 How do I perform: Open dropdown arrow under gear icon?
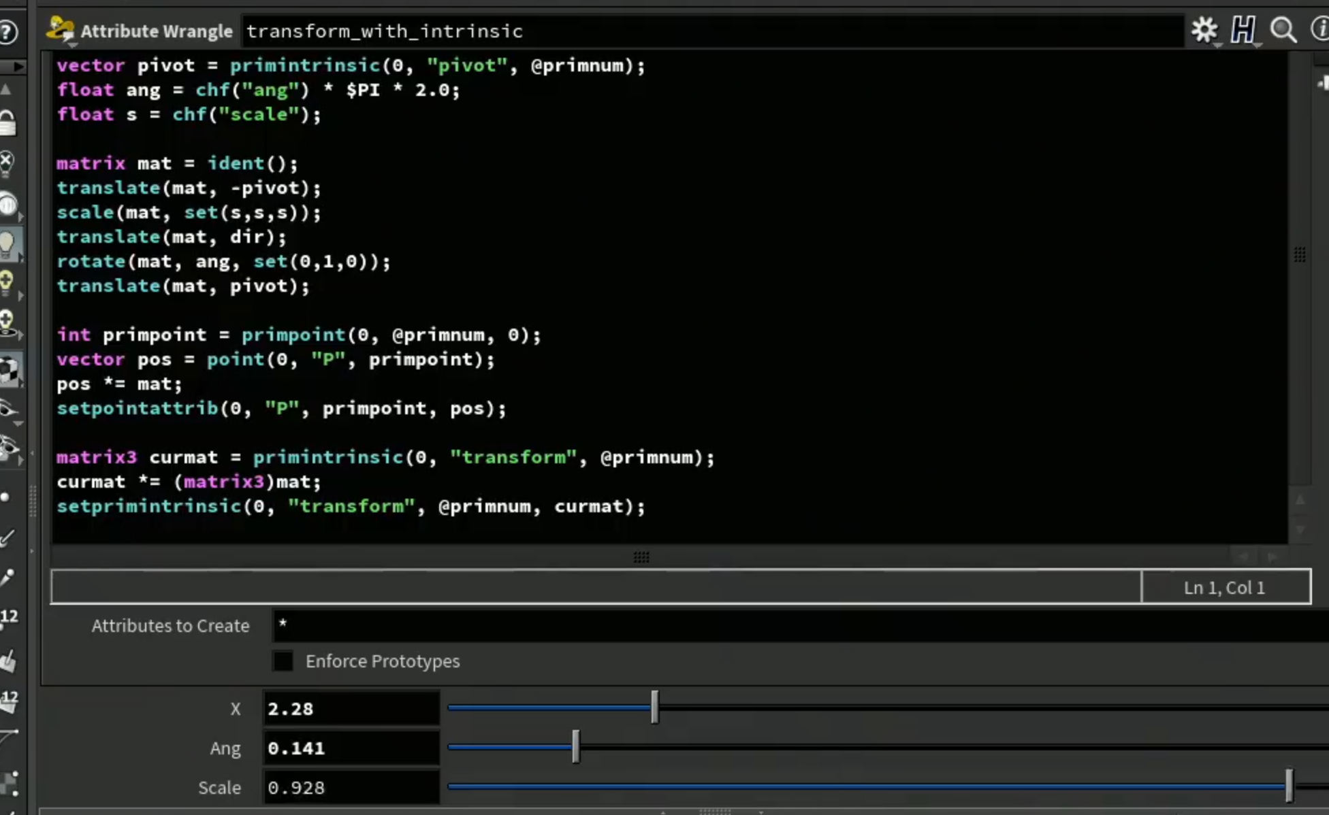point(1217,45)
